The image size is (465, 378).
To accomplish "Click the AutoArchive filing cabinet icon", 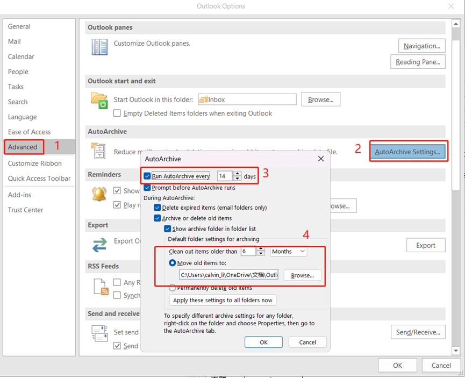I will pyautogui.click(x=98, y=151).
